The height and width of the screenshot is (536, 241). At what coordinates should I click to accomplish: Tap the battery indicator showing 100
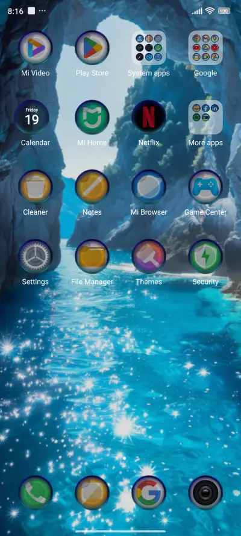click(x=224, y=11)
